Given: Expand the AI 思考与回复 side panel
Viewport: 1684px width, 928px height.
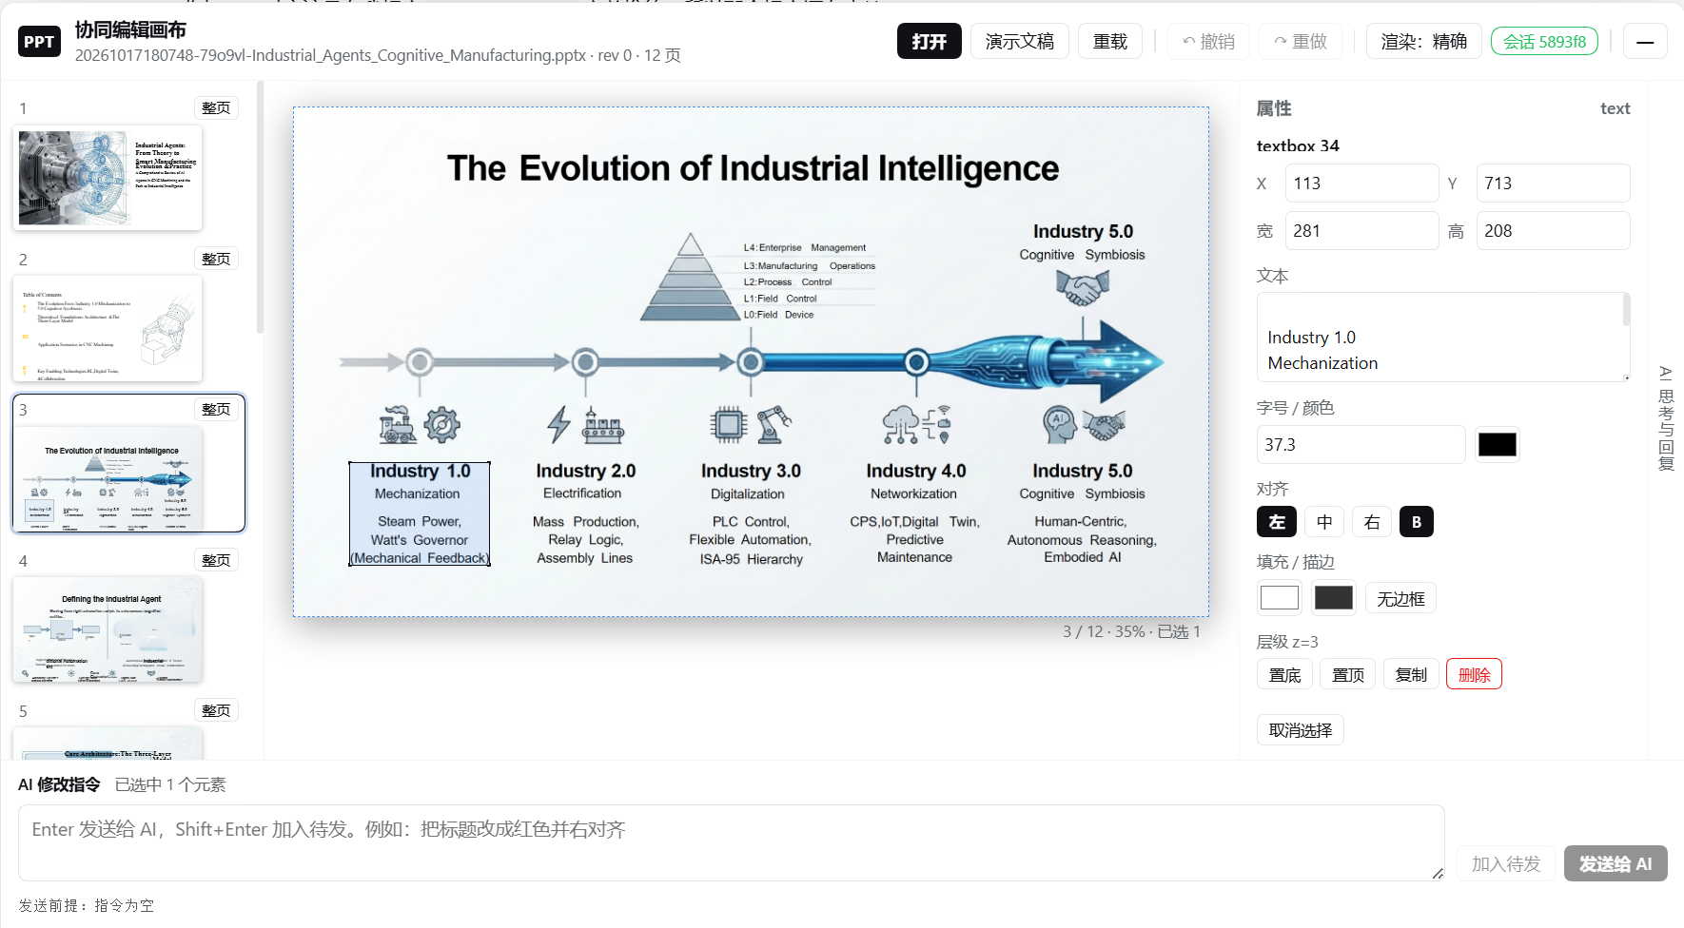Looking at the screenshot, I should [x=1665, y=418].
